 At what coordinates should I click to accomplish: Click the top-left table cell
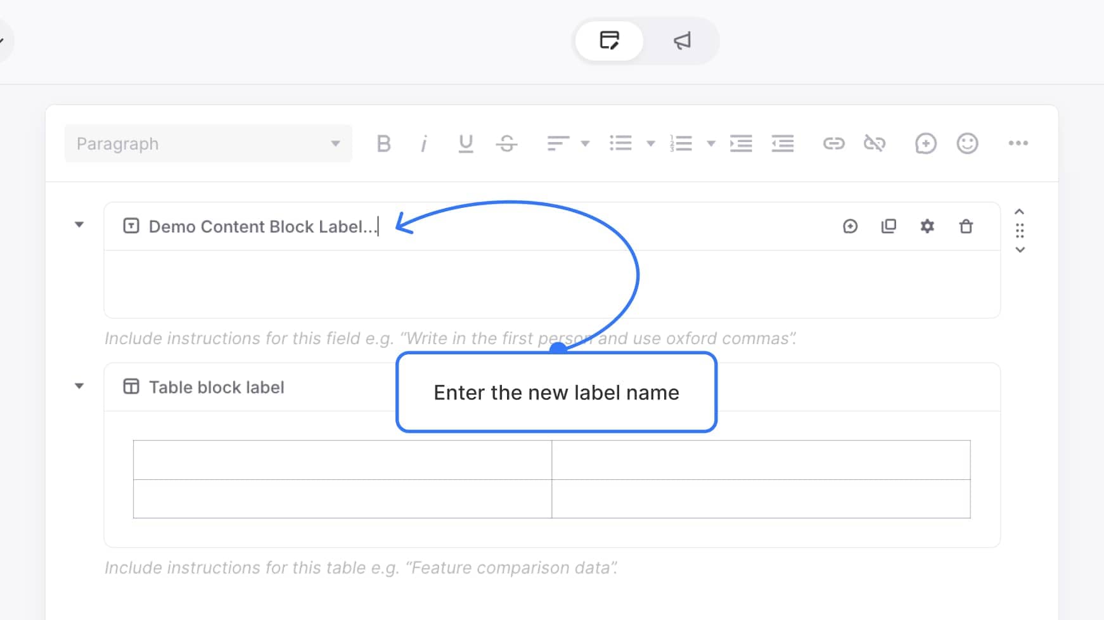342,460
